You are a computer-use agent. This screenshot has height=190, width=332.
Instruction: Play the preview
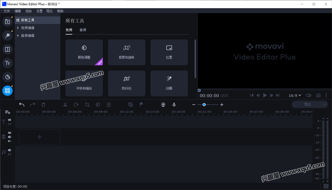tap(265, 95)
